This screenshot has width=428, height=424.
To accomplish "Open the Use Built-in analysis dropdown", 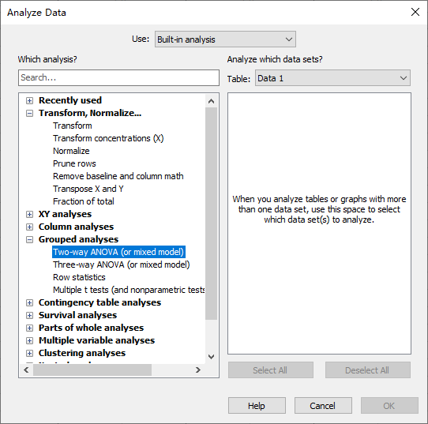I will point(225,39).
